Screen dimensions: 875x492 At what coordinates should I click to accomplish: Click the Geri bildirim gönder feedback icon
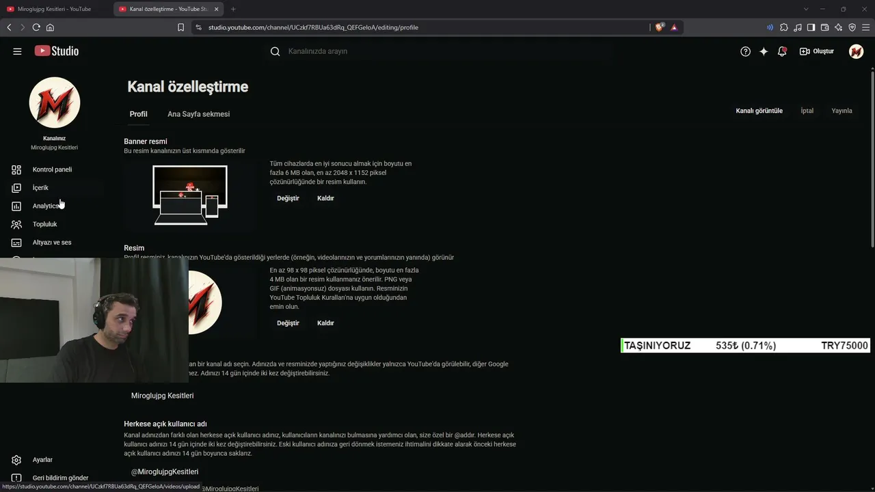click(16, 478)
